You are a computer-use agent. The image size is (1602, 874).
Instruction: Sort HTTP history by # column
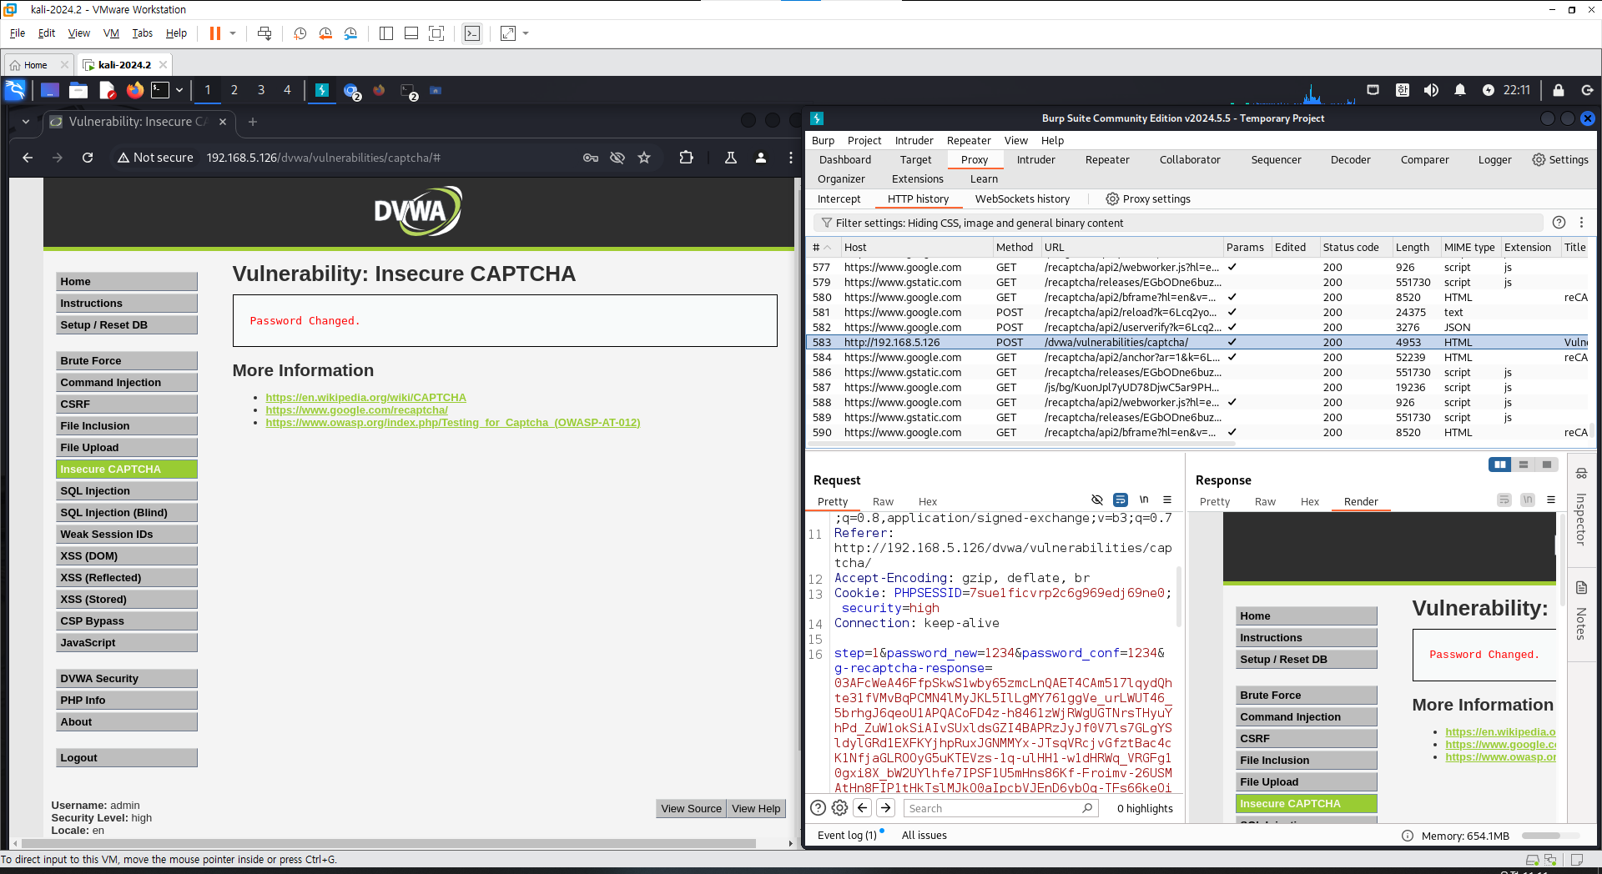coord(822,248)
